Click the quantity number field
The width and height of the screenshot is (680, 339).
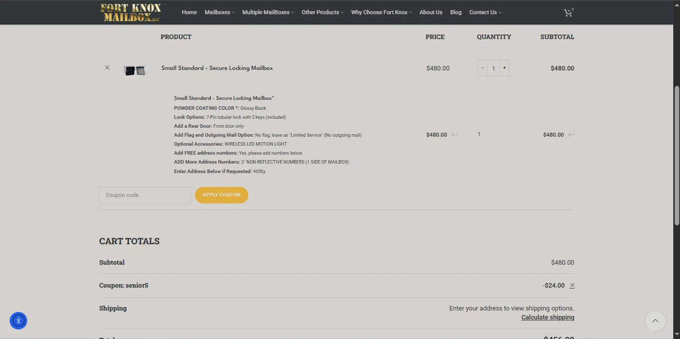[x=493, y=68]
